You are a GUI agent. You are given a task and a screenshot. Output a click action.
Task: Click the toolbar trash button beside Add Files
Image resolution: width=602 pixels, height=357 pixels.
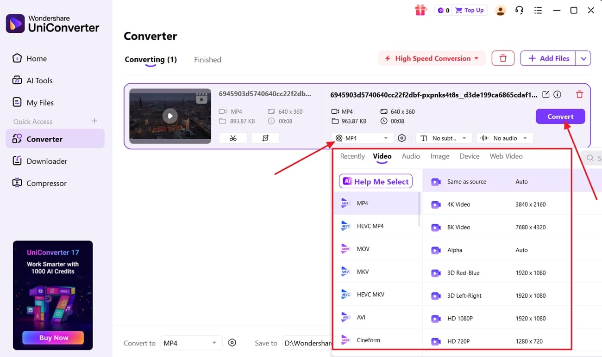pos(503,58)
